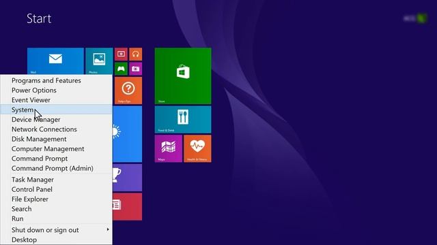Screen dimensions: 437x245
Task: Open the Photos tile
Action: [99, 61]
